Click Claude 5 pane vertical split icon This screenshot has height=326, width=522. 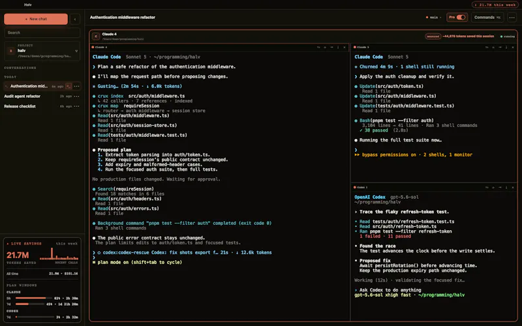[x=506, y=47]
